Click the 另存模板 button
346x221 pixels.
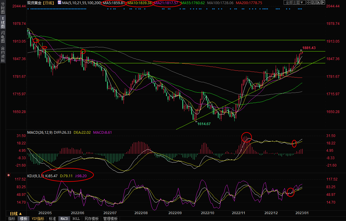91,219
